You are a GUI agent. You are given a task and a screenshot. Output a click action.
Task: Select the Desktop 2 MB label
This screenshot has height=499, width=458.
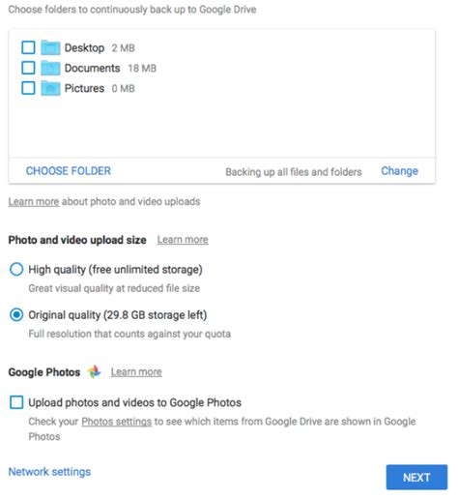[100, 48]
